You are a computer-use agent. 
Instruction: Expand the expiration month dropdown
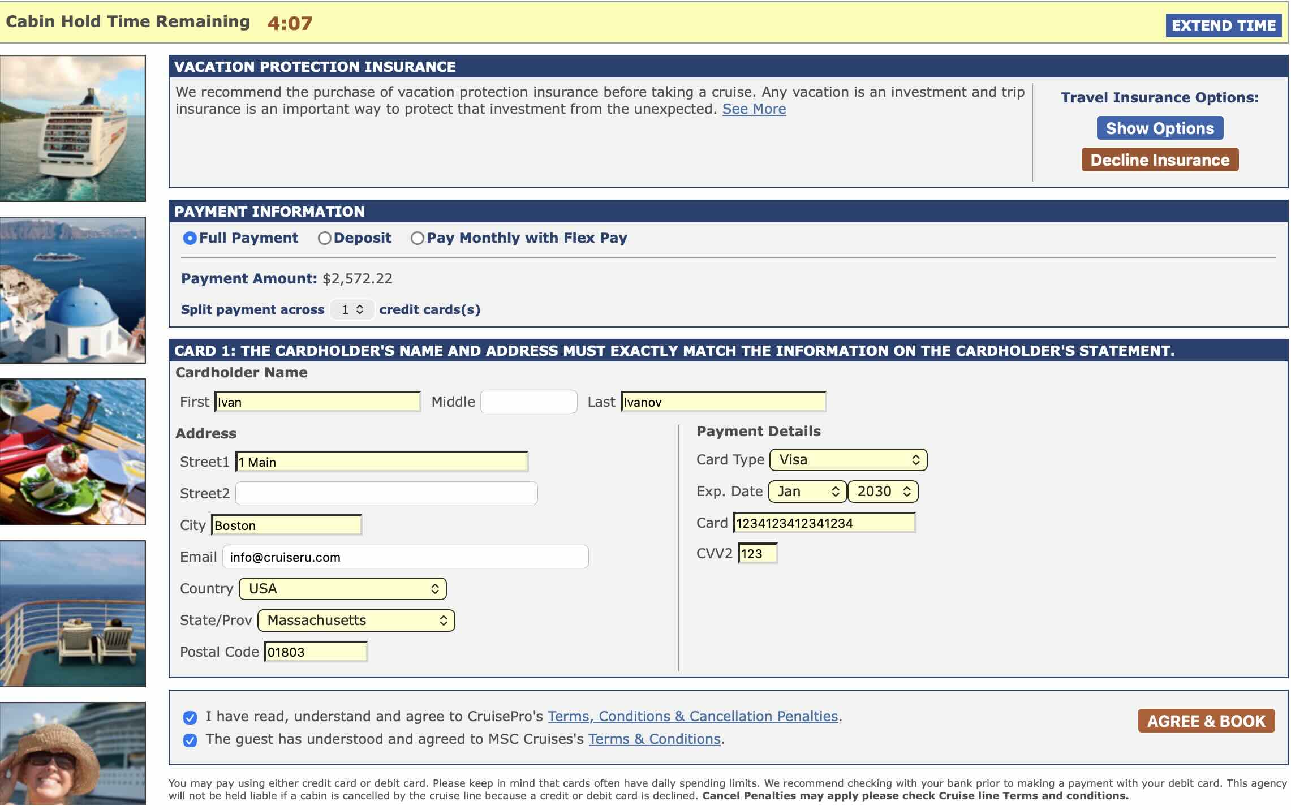point(807,492)
